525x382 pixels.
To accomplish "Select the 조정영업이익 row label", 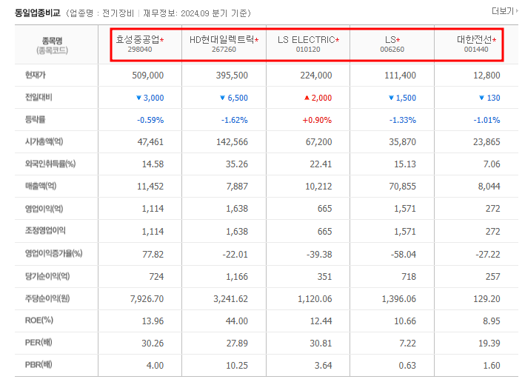I will pyautogui.click(x=45, y=230).
